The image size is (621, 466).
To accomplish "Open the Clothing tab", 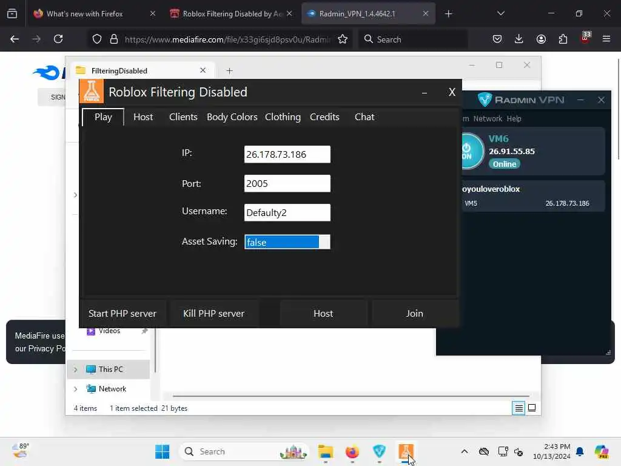I will (x=283, y=117).
